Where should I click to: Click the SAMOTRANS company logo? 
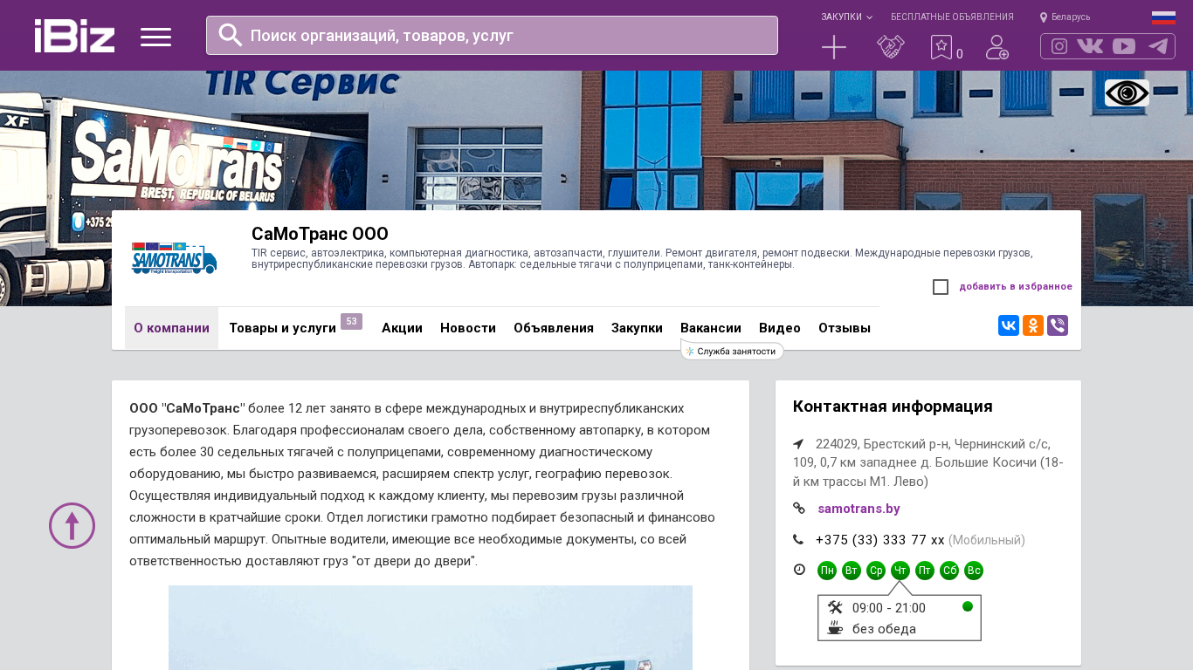click(x=174, y=258)
